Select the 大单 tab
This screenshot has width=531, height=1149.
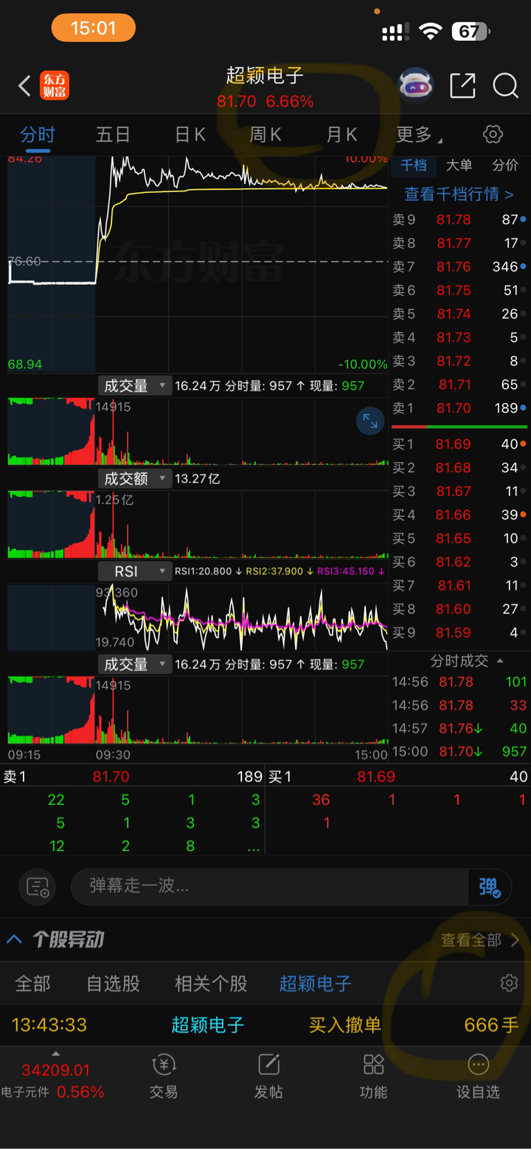tap(459, 165)
